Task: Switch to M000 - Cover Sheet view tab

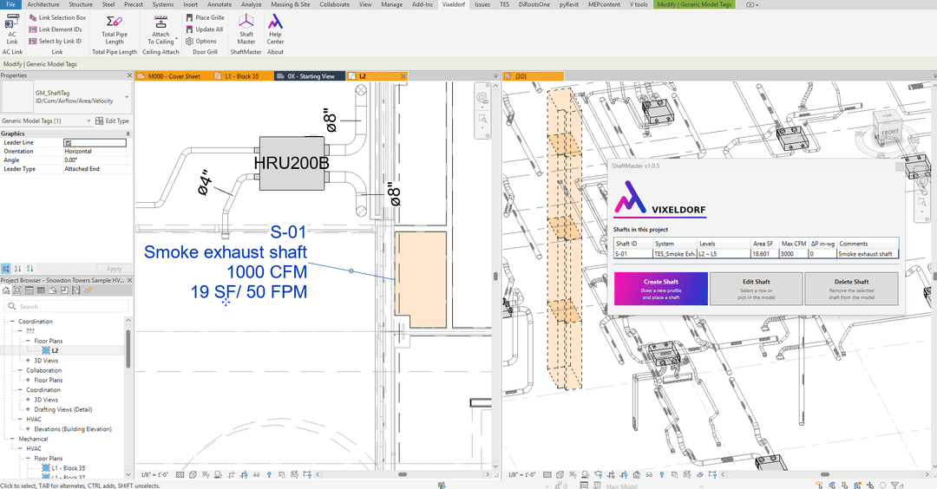Action: (174, 76)
